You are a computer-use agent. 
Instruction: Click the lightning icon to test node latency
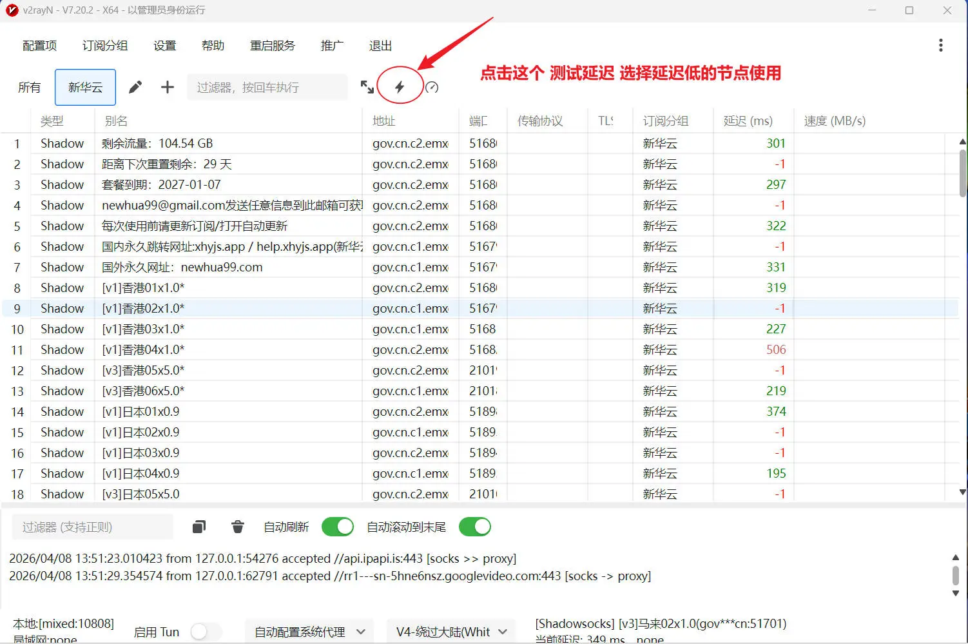click(400, 86)
